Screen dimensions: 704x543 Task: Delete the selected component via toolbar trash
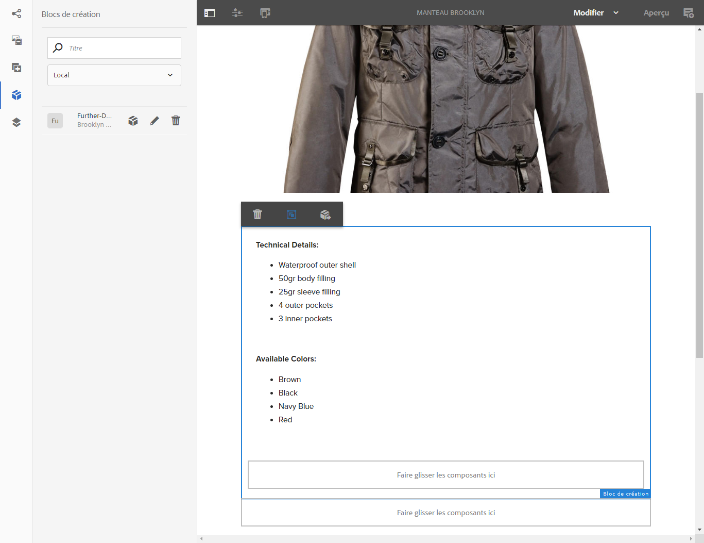pyautogui.click(x=257, y=215)
